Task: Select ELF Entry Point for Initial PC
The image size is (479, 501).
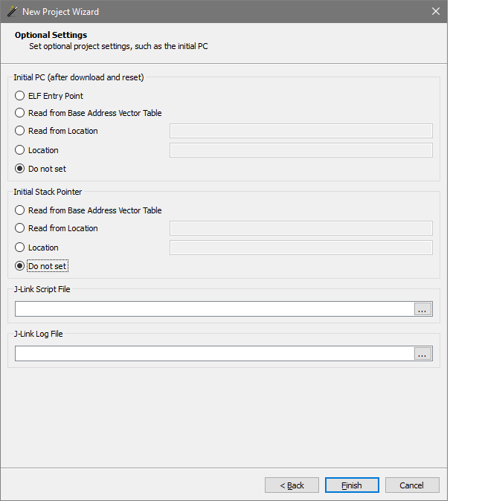Action: pyautogui.click(x=20, y=96)
